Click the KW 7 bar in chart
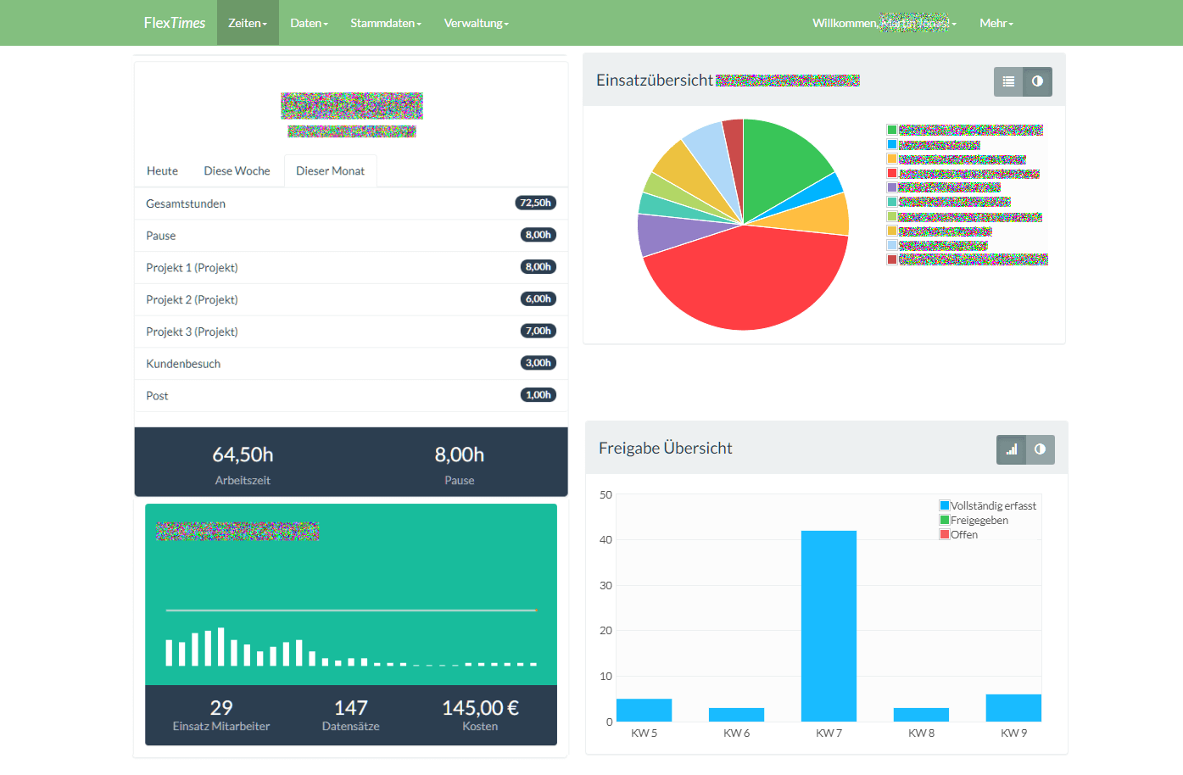 [829, 626]
